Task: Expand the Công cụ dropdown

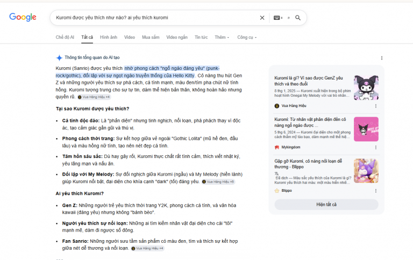Action: 247,37
